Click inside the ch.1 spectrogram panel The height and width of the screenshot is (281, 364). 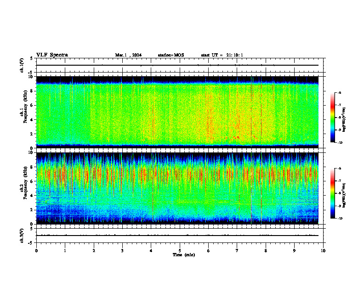tap(177, 112)
